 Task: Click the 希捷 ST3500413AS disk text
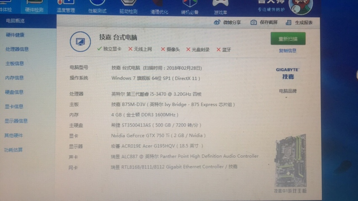pos(156,125)
